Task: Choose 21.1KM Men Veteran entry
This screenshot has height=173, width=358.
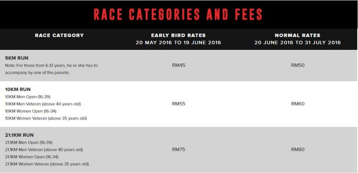Action: tap(44, 150)
